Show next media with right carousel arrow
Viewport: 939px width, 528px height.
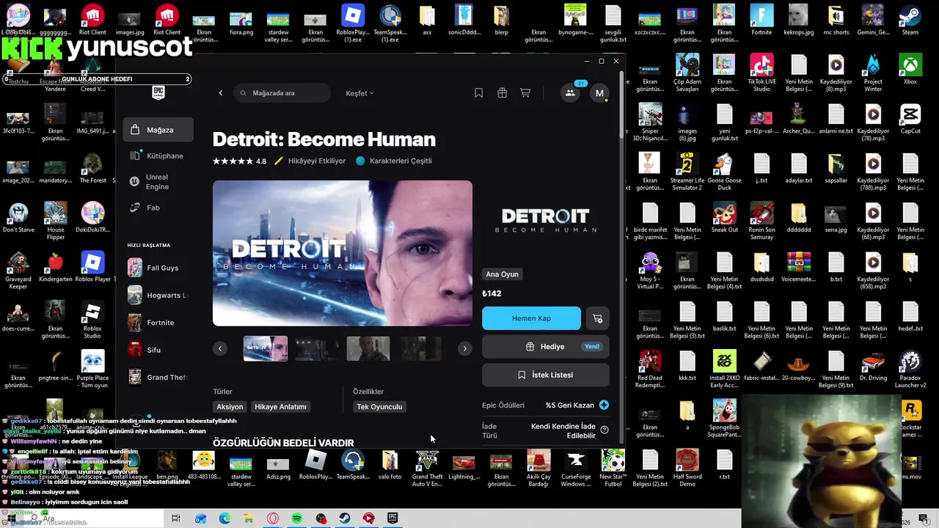pyautogui.click(x=464, y=348)
